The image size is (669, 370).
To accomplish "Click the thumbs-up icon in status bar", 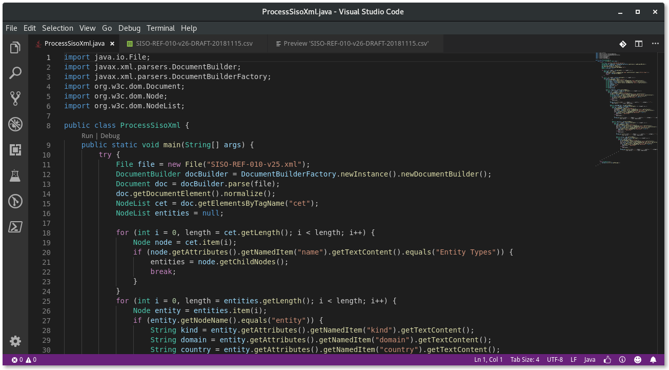I will coord(607,360).
